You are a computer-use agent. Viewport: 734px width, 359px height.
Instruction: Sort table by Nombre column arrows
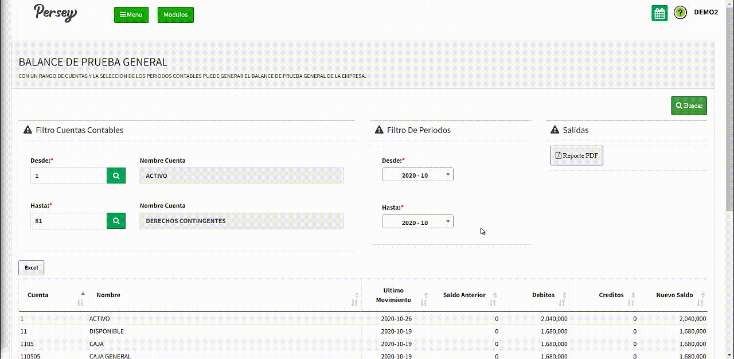(354, 299)
